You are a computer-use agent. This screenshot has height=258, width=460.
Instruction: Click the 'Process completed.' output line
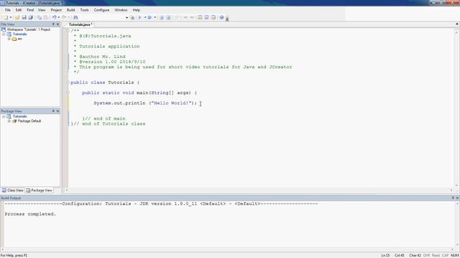(30, 214)
